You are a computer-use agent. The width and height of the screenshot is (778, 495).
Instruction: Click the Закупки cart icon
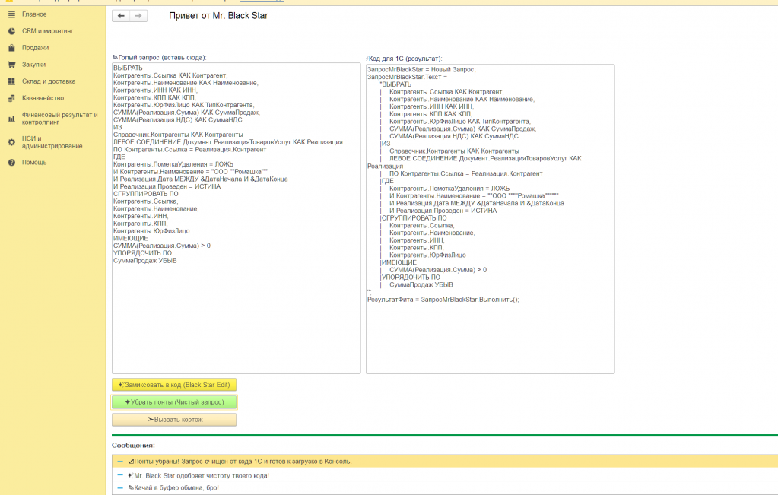click(x=11, y=65)
